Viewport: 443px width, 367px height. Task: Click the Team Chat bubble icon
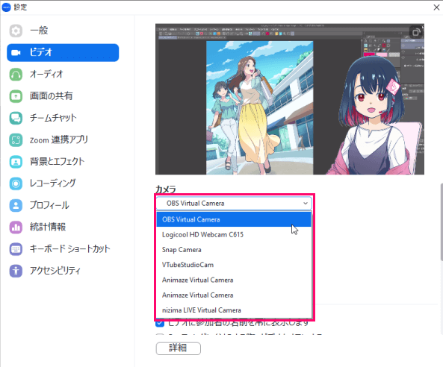point(16,118)
